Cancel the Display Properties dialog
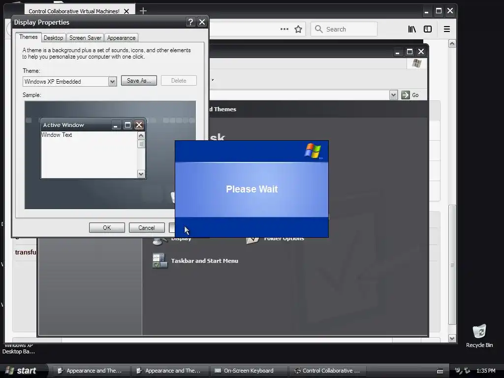This screenshot has height=378, width=504. [x=147, y=227]
